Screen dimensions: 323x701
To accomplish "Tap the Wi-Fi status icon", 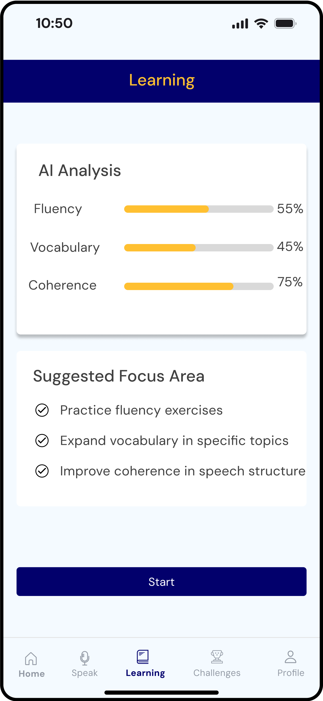I will click(261, 24).
